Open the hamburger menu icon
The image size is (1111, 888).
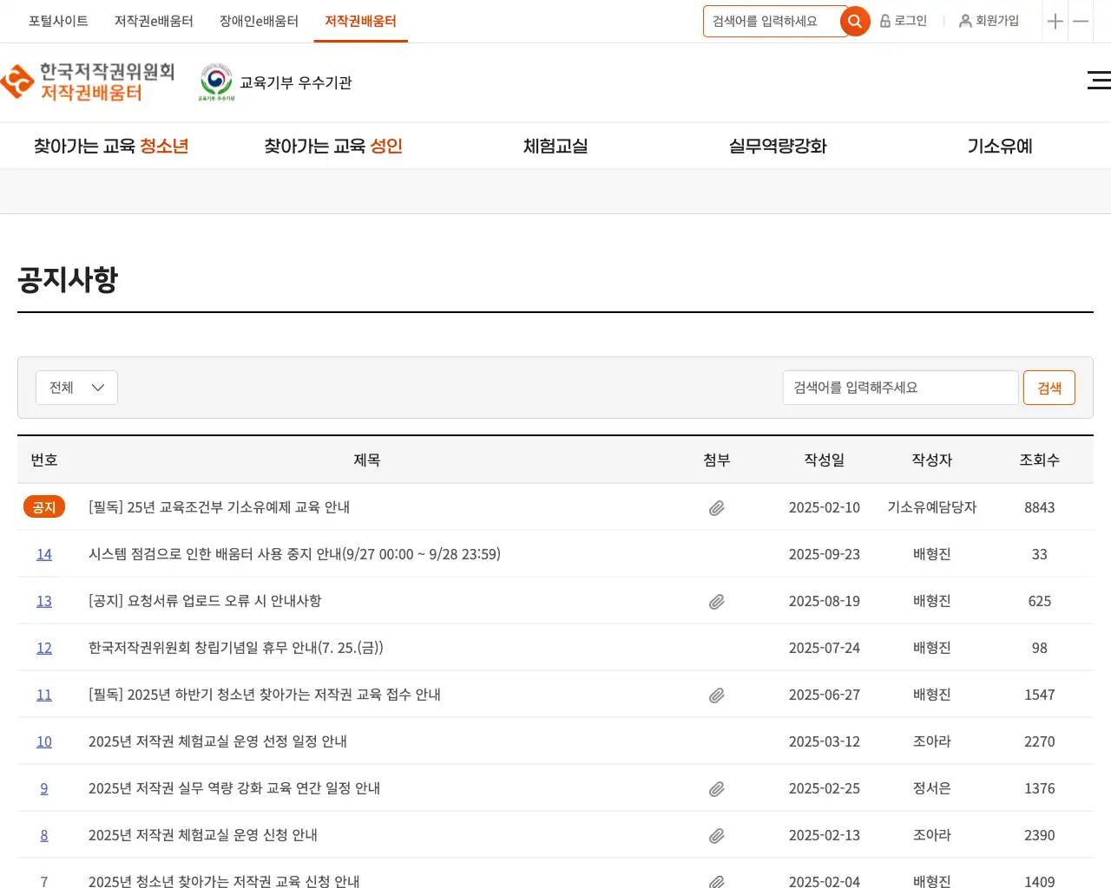[x=1098, y=81]
